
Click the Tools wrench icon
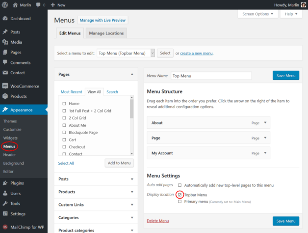point(5,203)
